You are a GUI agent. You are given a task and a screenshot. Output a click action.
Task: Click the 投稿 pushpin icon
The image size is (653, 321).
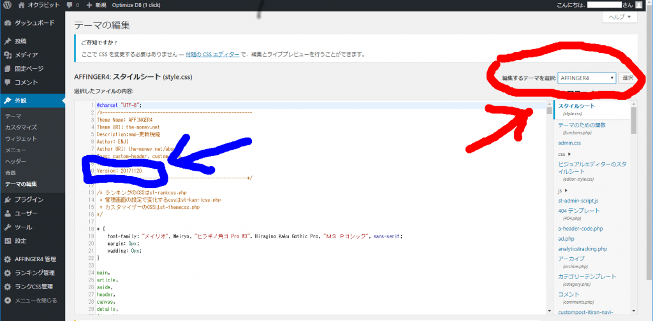8,41
